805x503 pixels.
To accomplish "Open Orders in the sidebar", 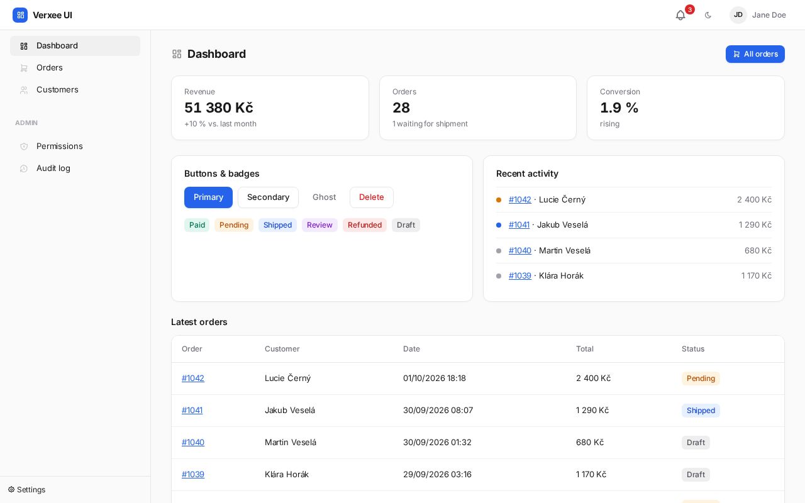I will pos(75,68).
